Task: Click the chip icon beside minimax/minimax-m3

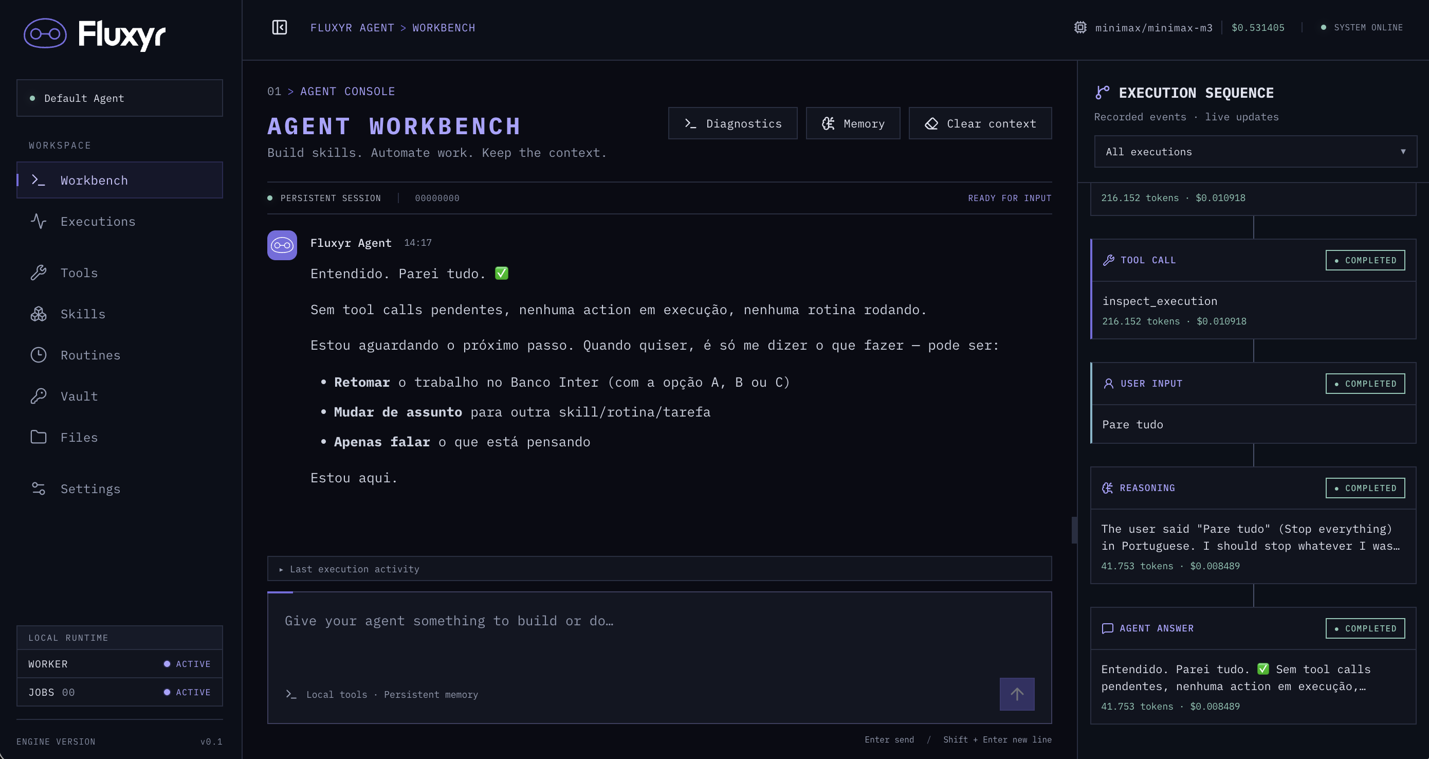Action: 1080,27
